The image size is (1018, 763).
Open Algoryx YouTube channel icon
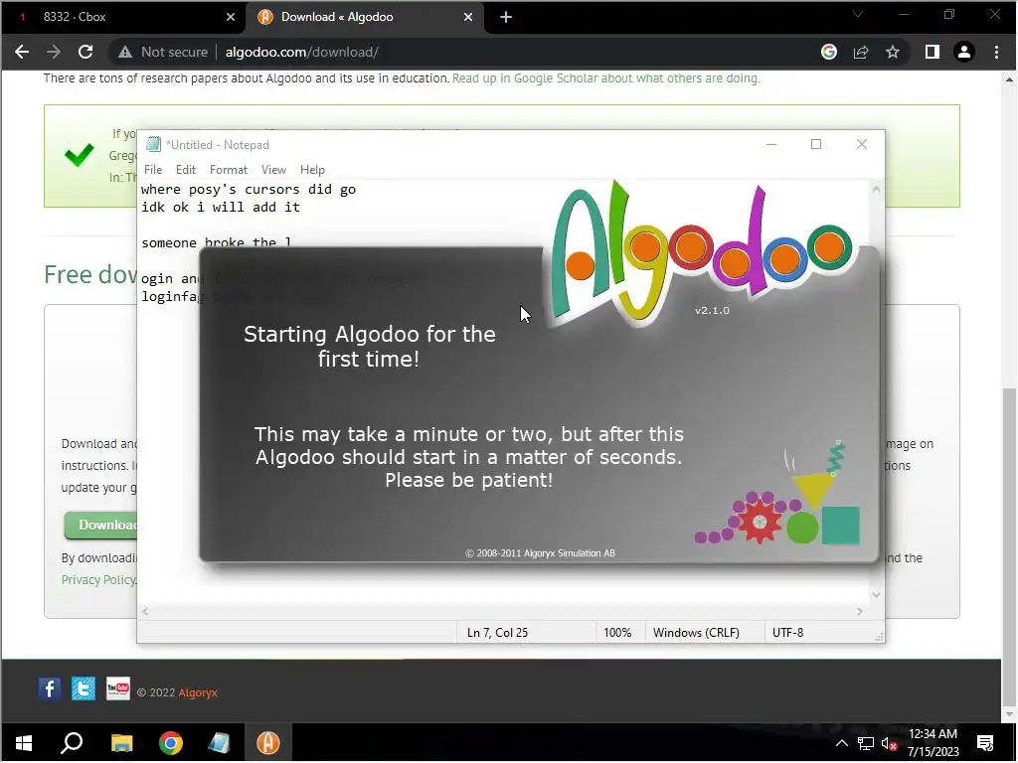(x=118, y=689)
